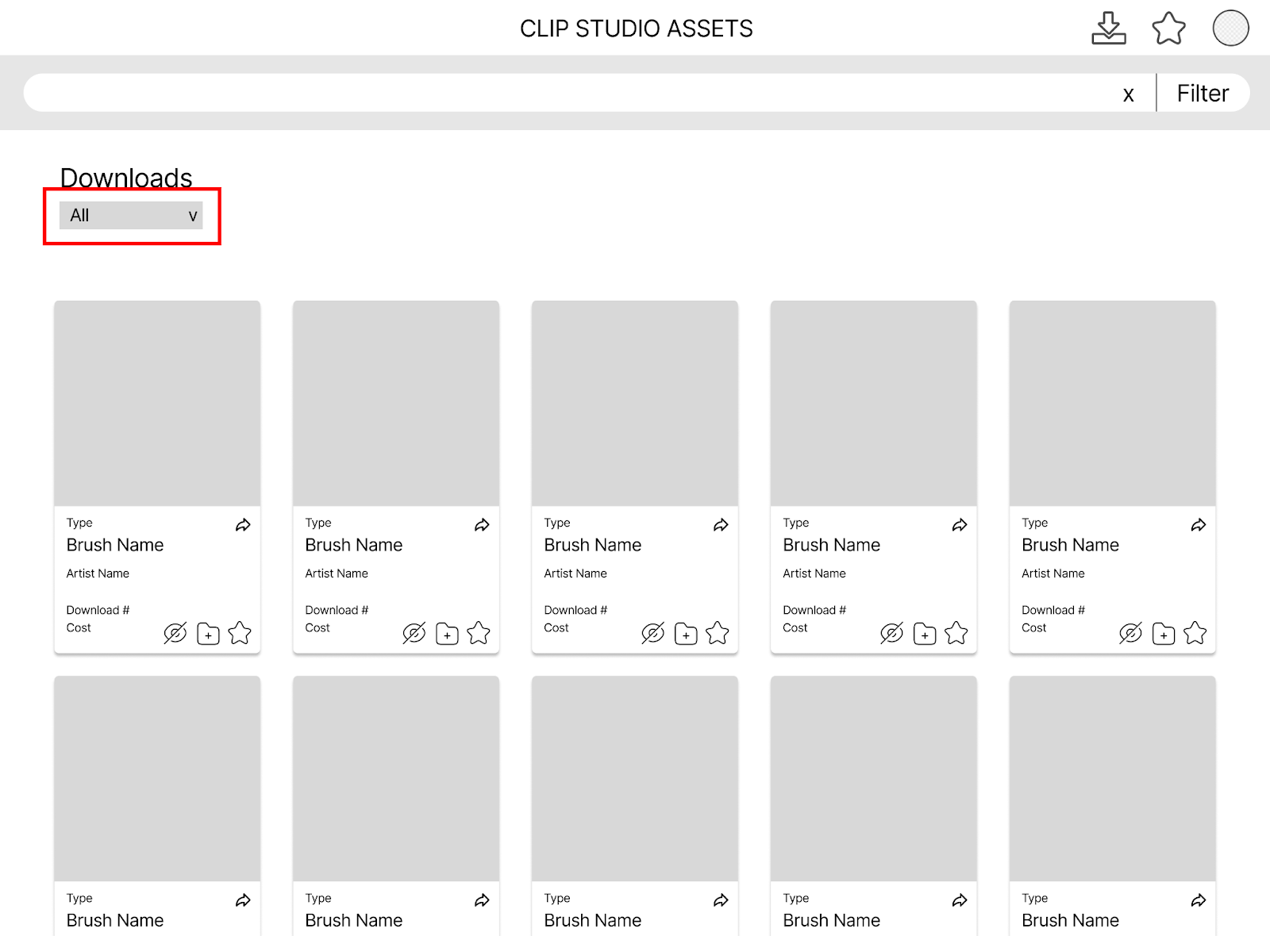Hide the third top-row brush via eye icon
The image size is (1270, 936).
pos(653,633)
